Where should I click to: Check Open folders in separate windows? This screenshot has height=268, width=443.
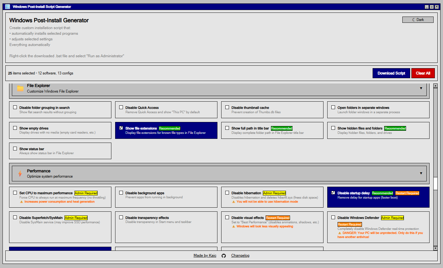tap(333, 107)
